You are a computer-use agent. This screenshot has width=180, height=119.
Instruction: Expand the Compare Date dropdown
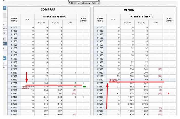(91, 3)
